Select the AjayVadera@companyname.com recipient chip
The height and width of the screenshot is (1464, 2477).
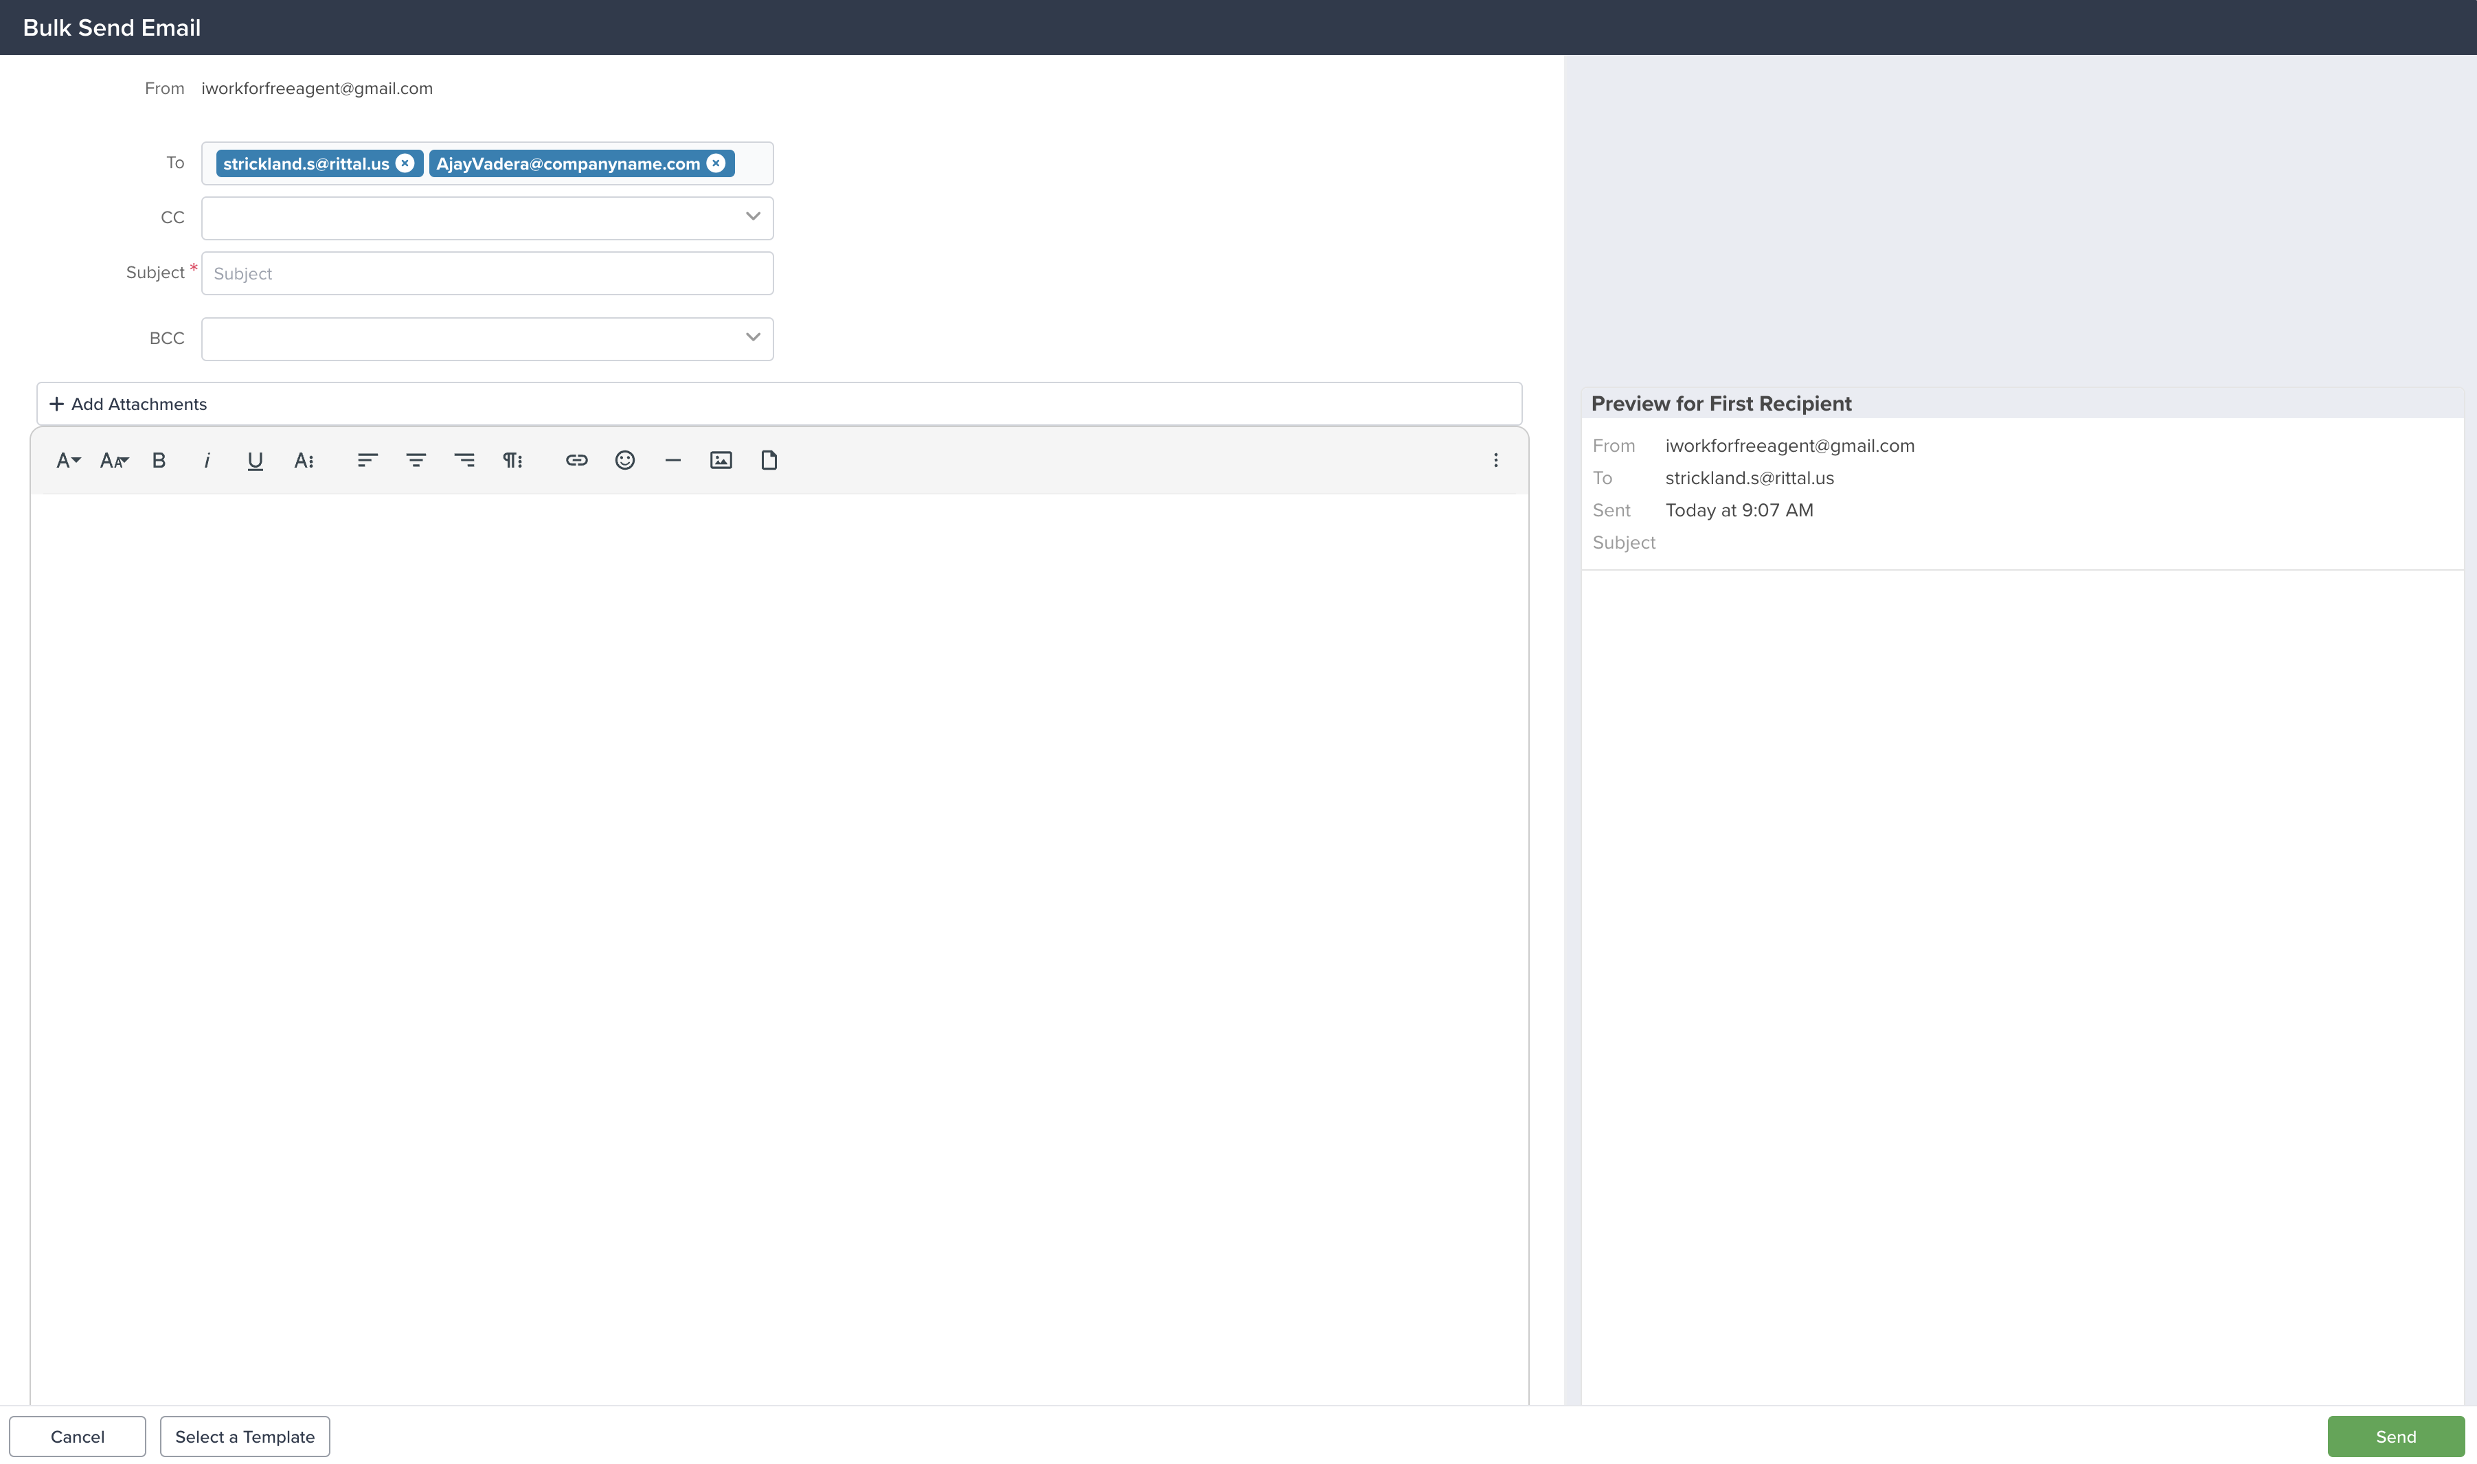[569, 163]
